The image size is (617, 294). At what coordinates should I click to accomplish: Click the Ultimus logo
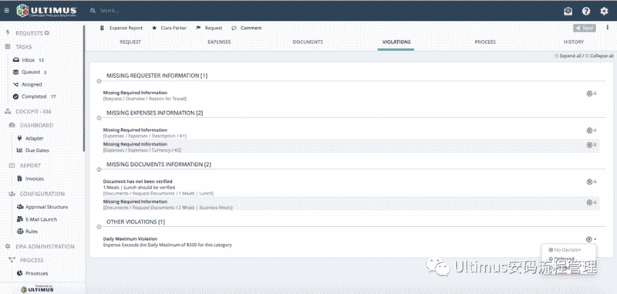46,11
